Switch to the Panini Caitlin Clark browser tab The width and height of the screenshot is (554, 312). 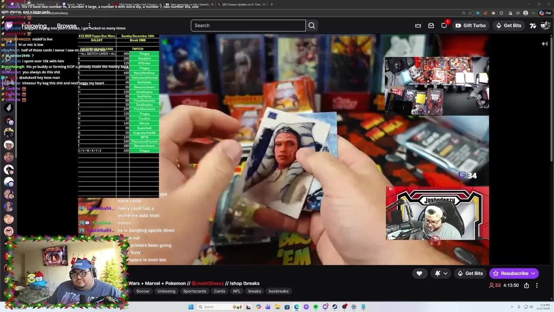pyautogui.click(x=138, y=4)
